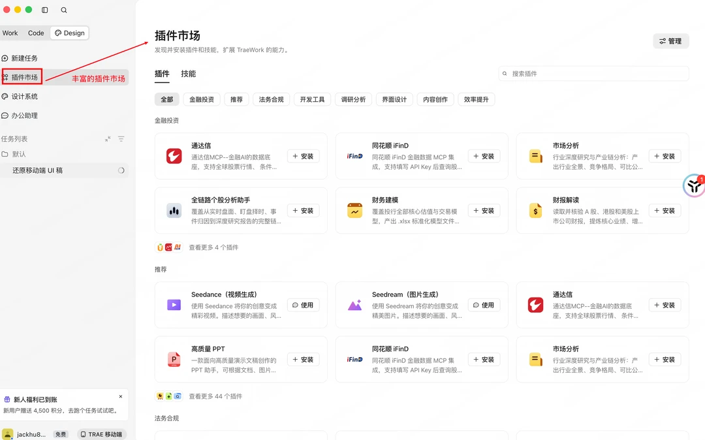The image size is (705, 440).
Task: Open TRAE 移动端 button
Action: tap(101, 434)
